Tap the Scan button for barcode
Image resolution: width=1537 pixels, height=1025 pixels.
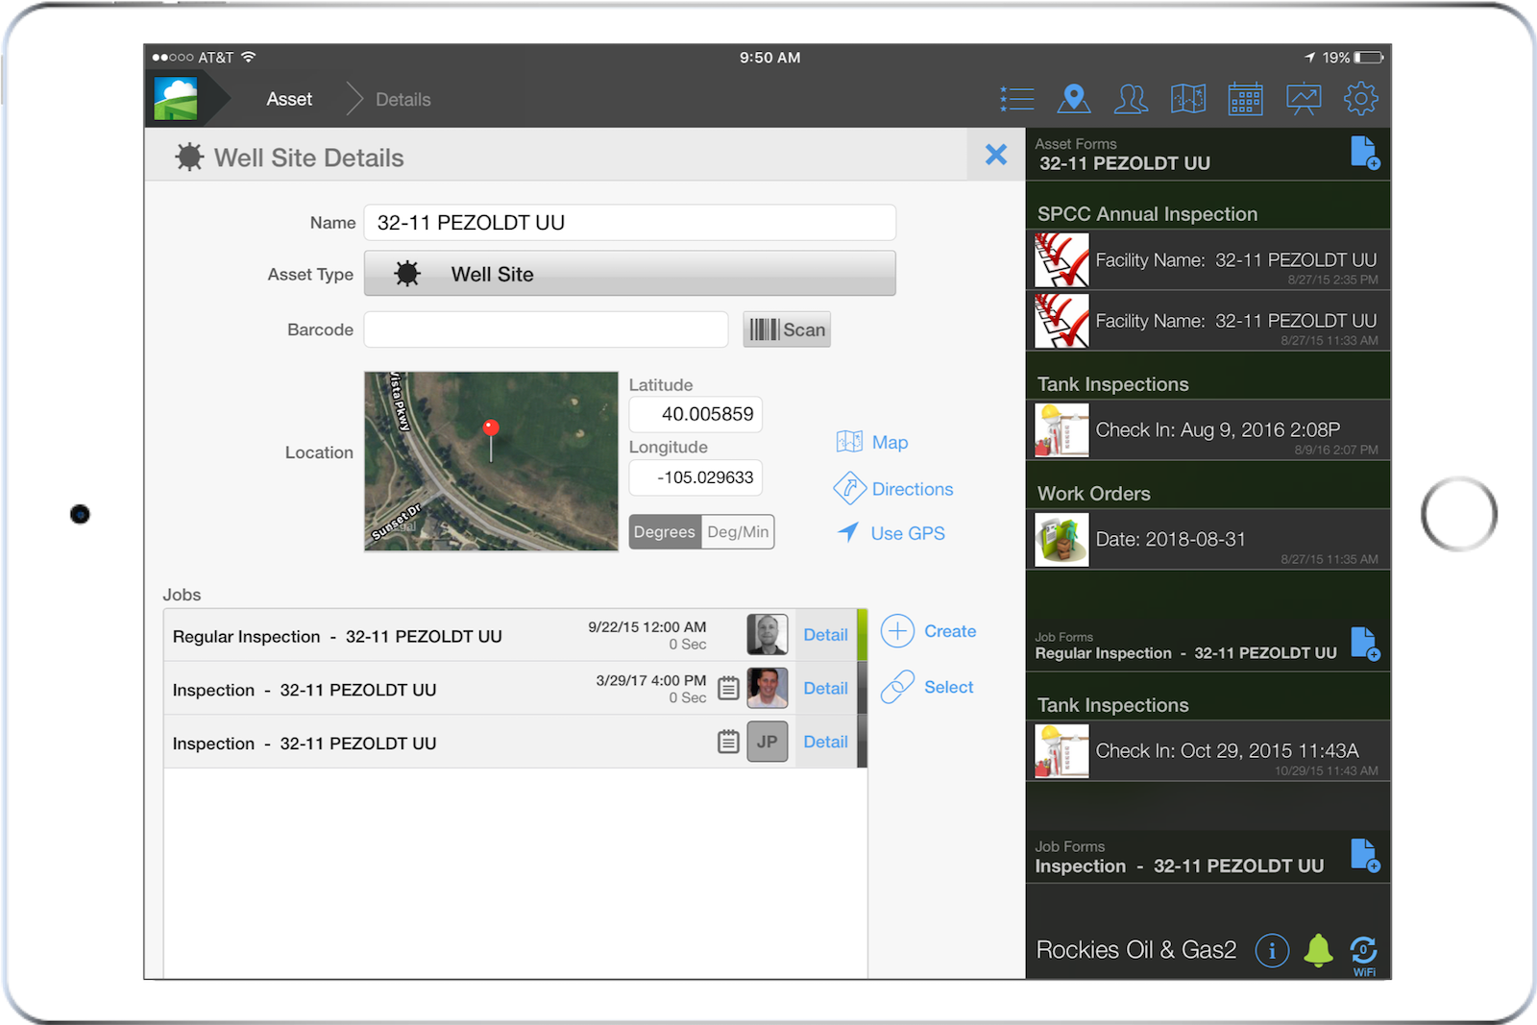[x=786, y=329]
